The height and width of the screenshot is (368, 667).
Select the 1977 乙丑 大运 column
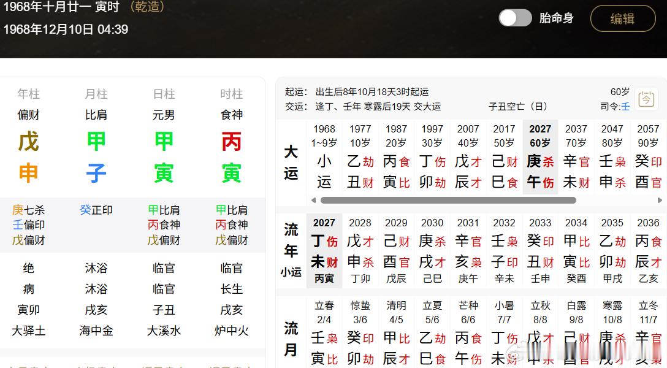coord(360,157)
